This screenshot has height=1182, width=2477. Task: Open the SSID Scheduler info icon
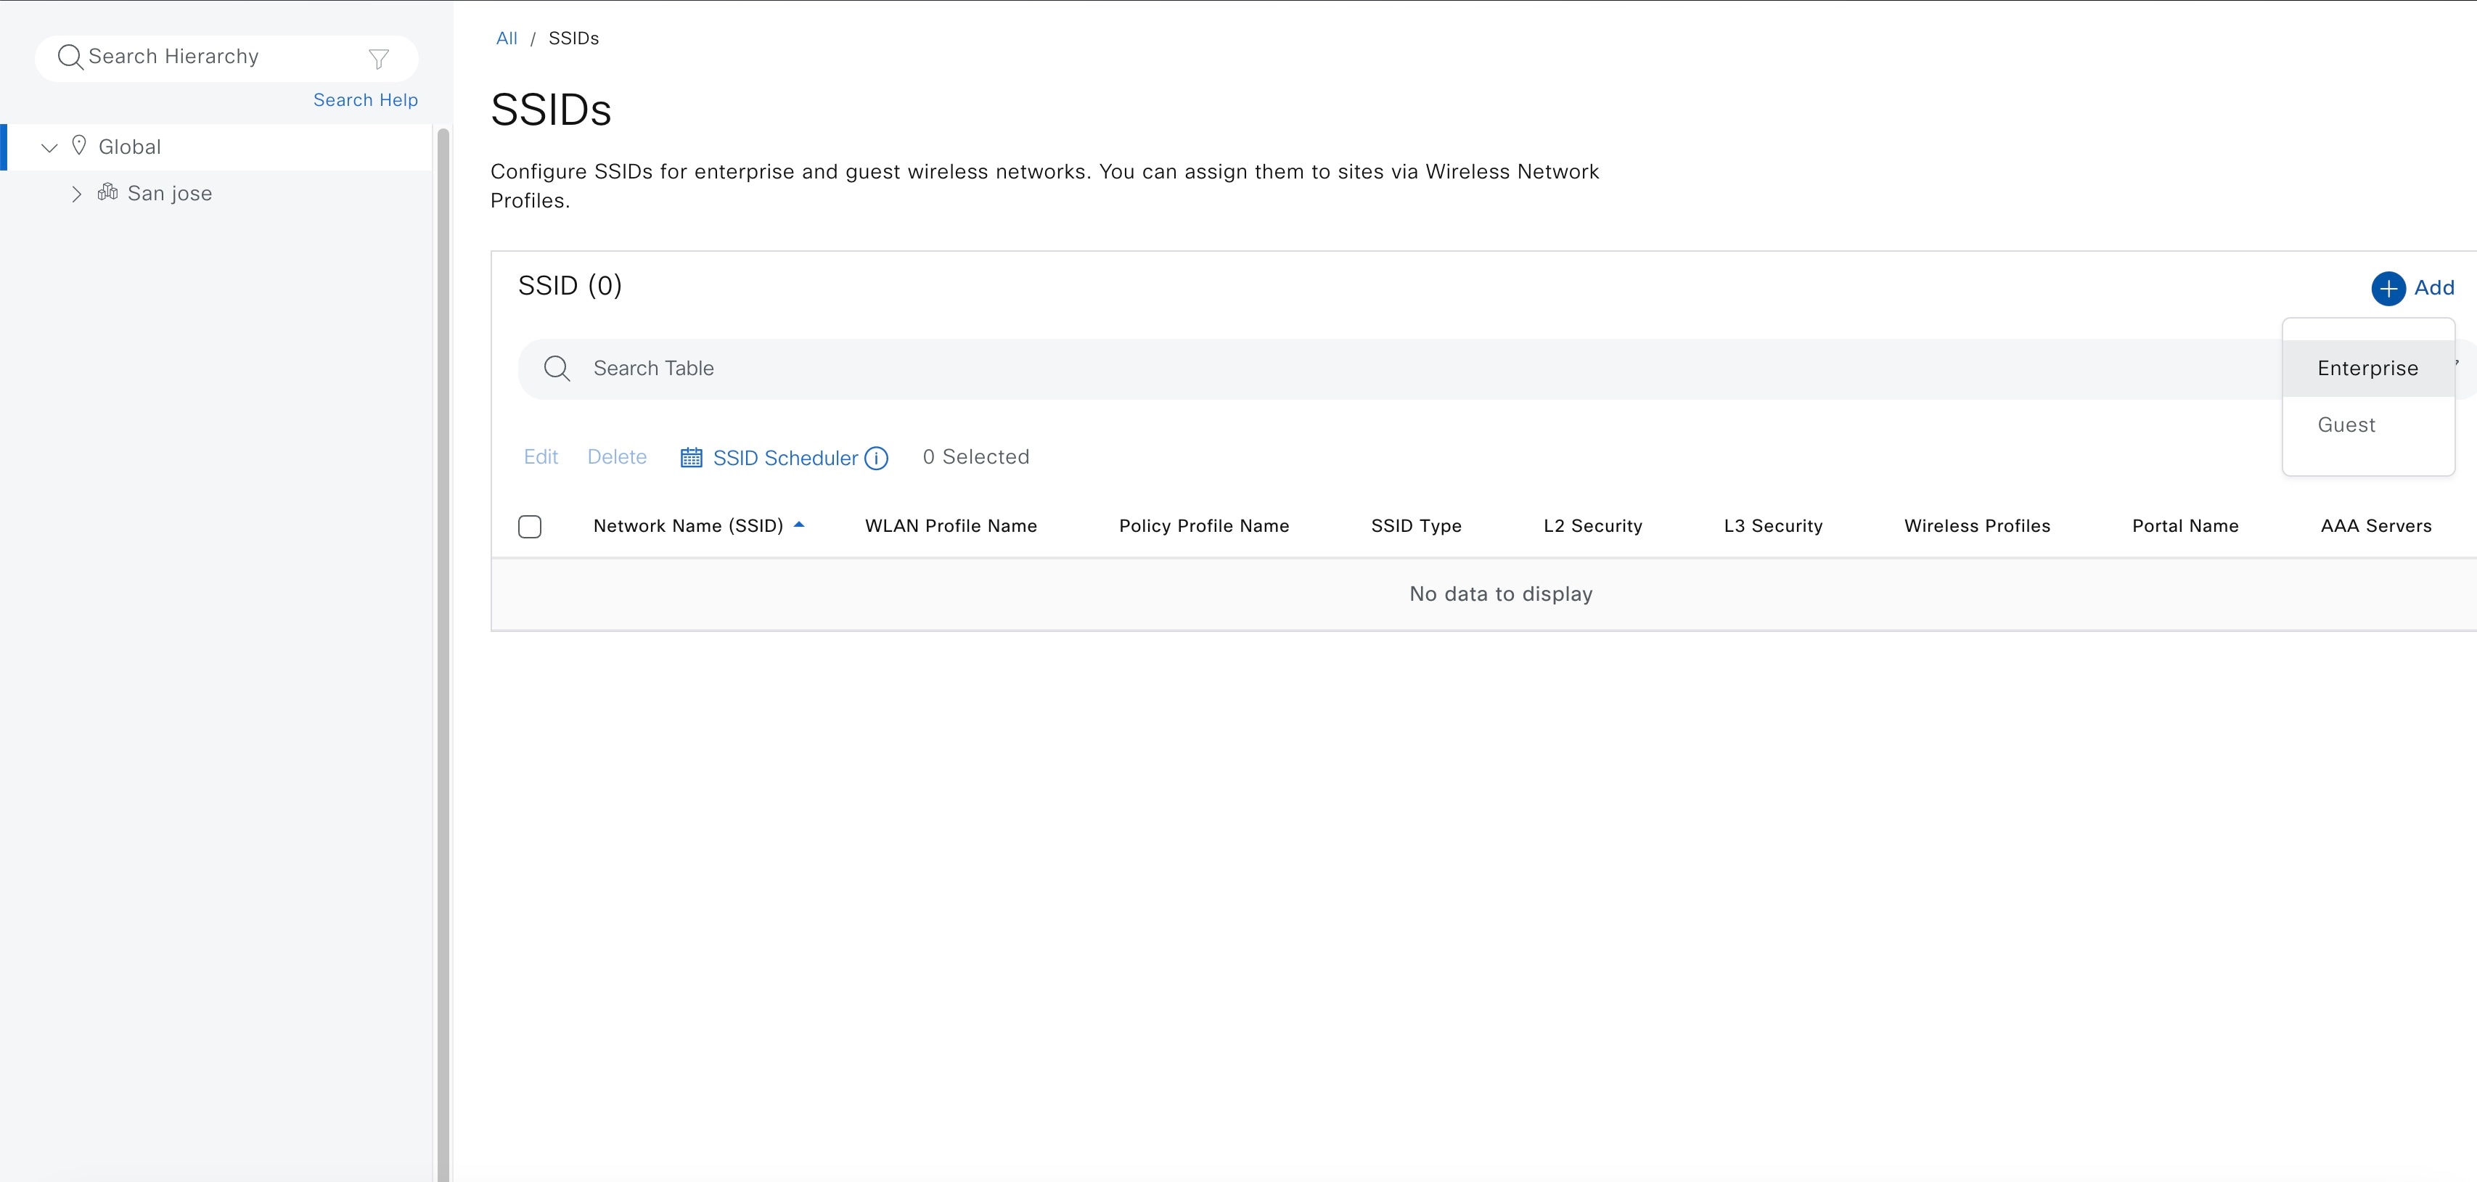(876, 459)
